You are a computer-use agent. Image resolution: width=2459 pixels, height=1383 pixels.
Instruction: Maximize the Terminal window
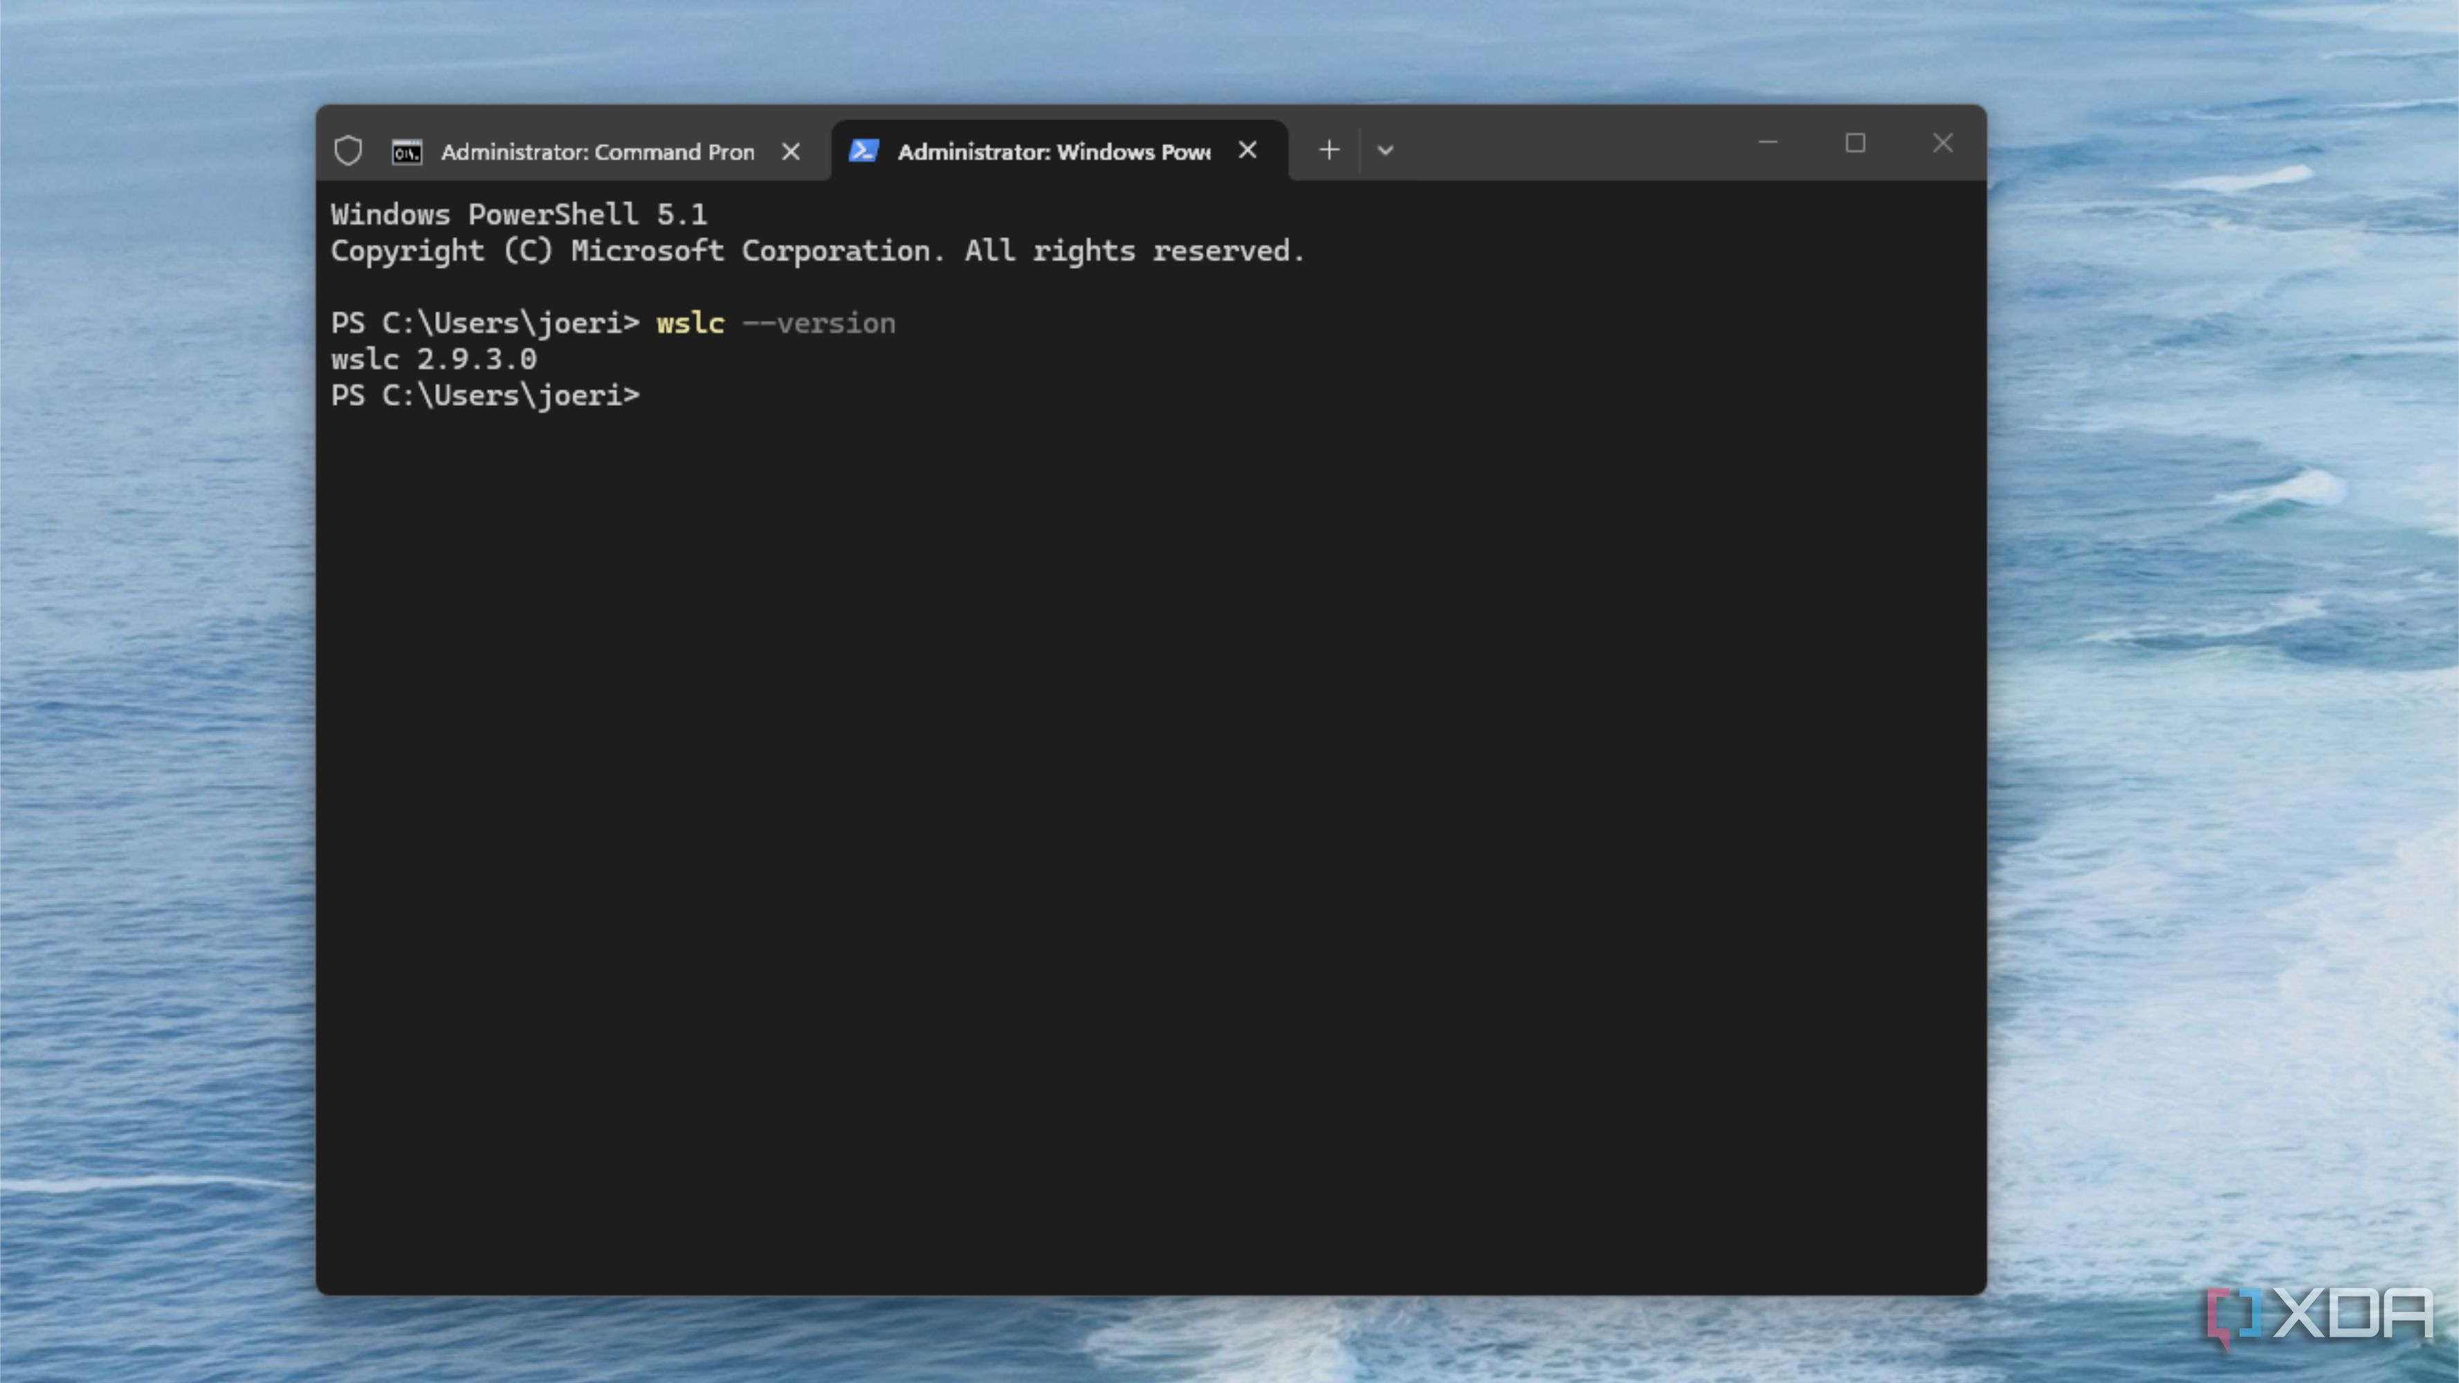[x=1855, y=143]
